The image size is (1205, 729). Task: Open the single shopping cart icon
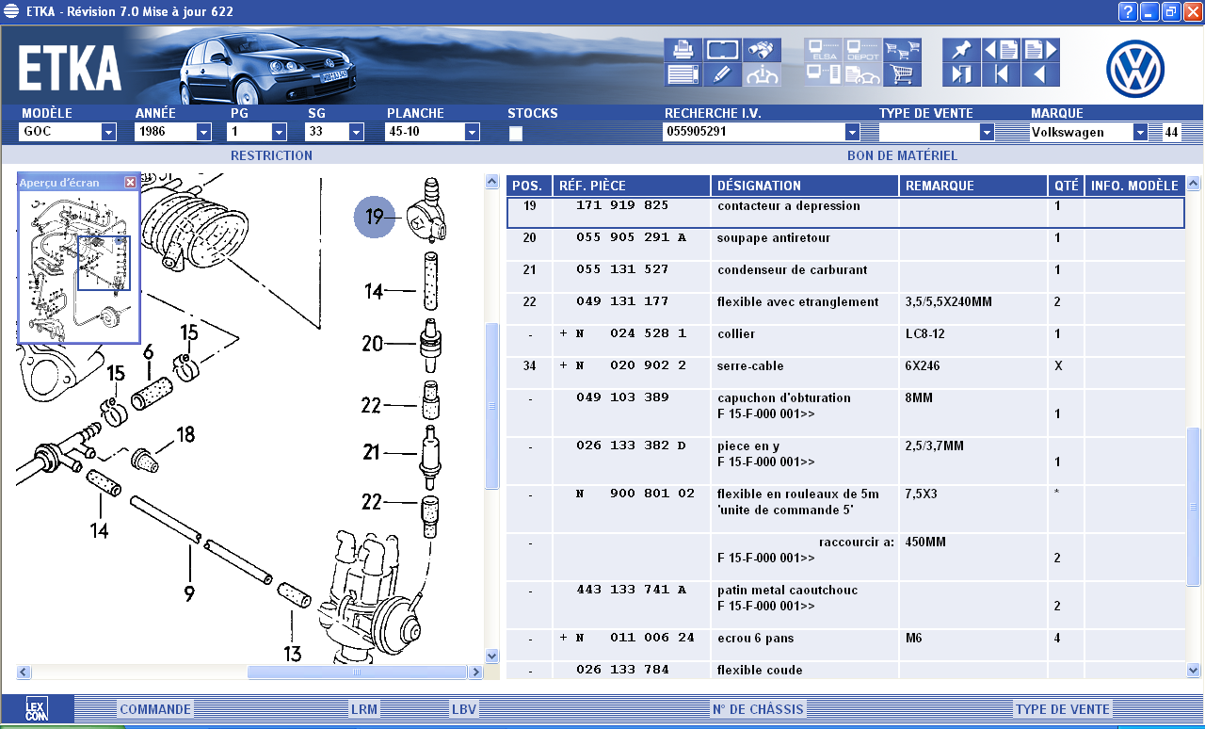[902, 75]
